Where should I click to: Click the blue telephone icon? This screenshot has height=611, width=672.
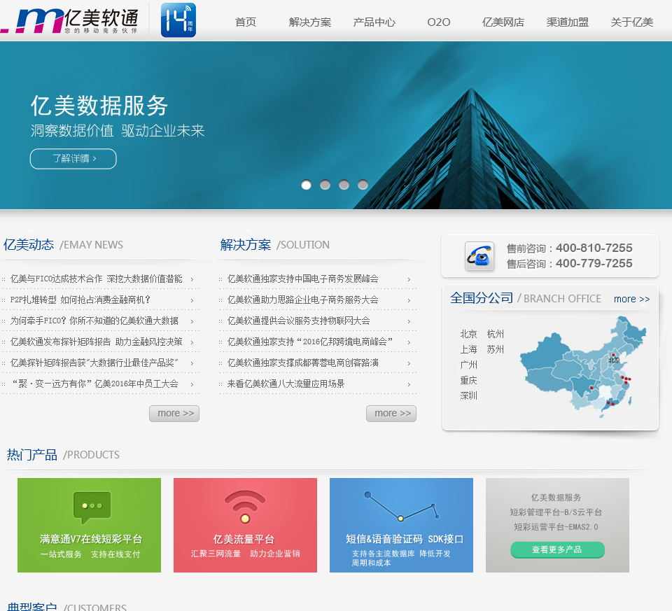(479, 255)
